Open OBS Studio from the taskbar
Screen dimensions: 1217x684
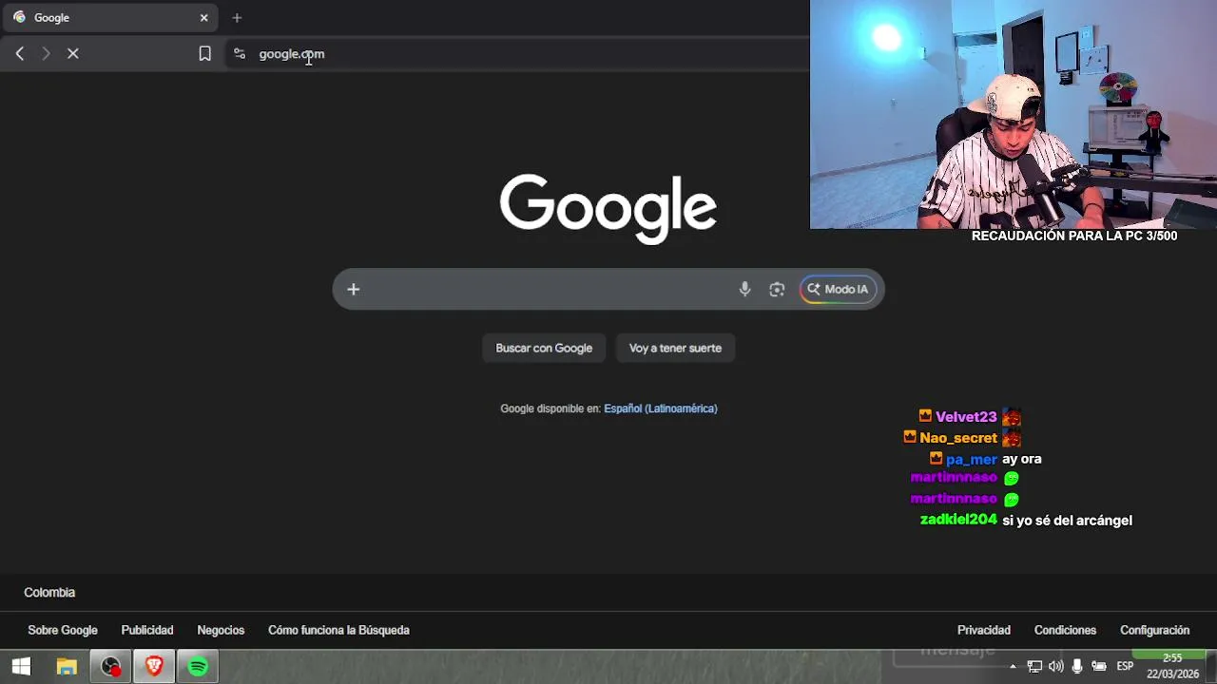(x=111, y=667)
